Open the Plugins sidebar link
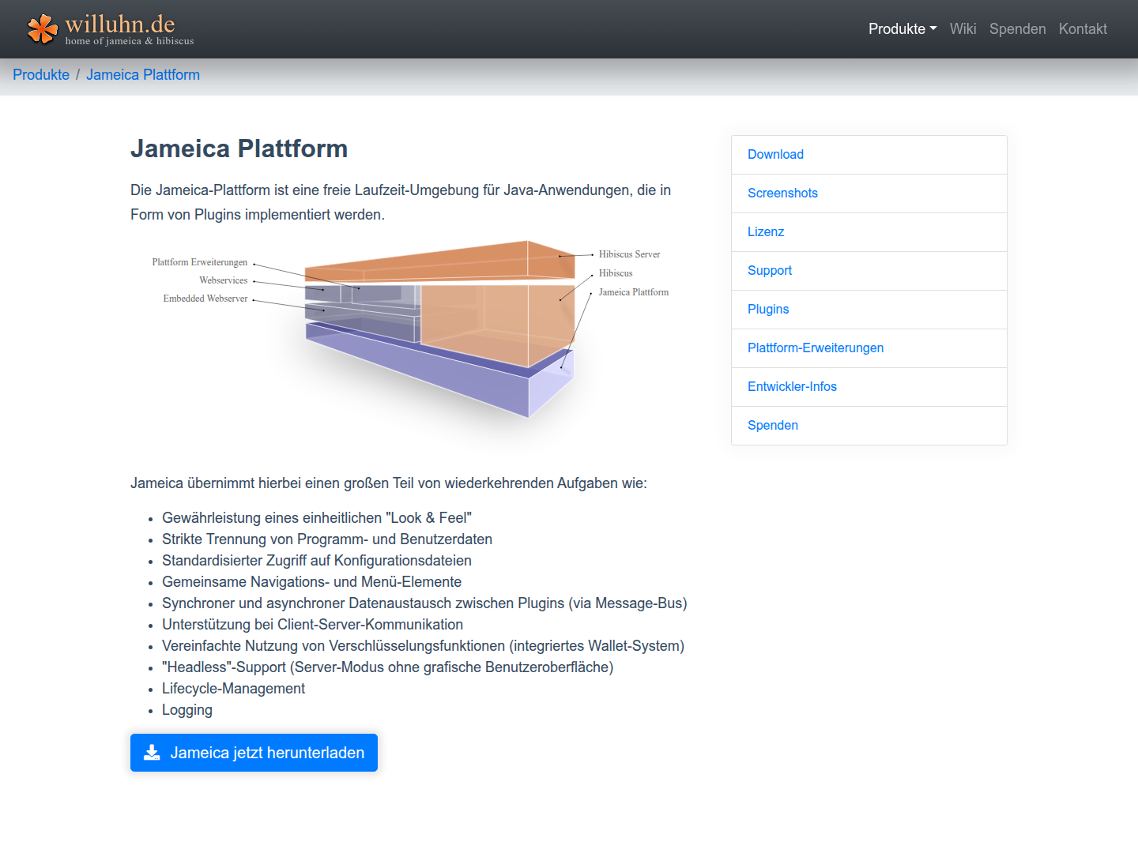This screenshot has width=1138, height=853. (869, 310)
